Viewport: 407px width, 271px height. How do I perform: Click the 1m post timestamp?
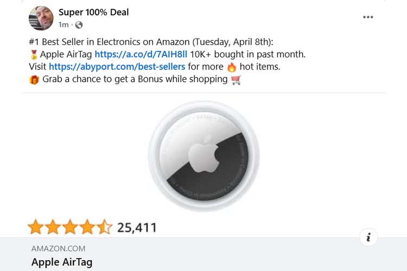(x=63, y=24)
